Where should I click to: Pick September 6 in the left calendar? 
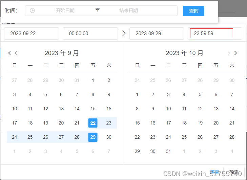pos(61,94)
